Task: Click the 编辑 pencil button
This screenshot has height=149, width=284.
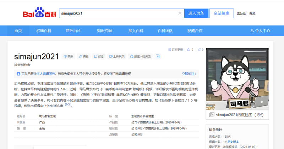Action: point(83,56)
